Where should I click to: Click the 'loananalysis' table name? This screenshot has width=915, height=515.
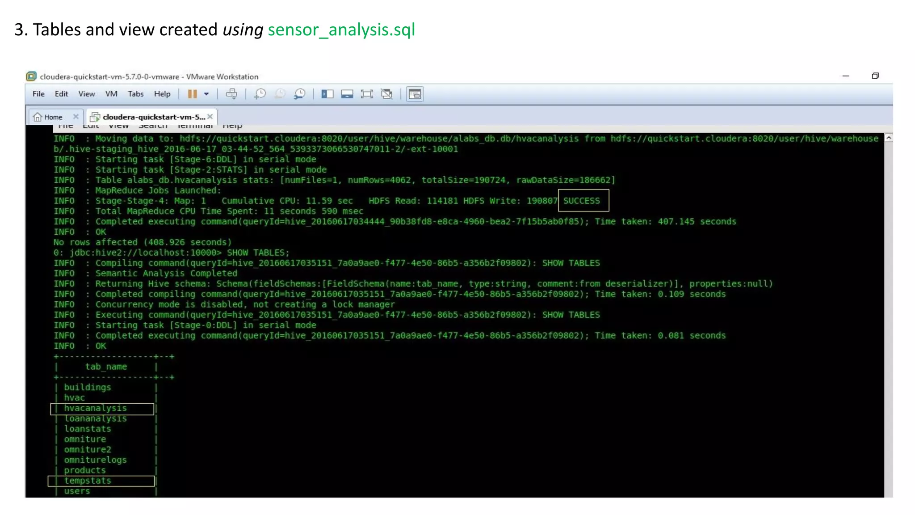point(95,418)
